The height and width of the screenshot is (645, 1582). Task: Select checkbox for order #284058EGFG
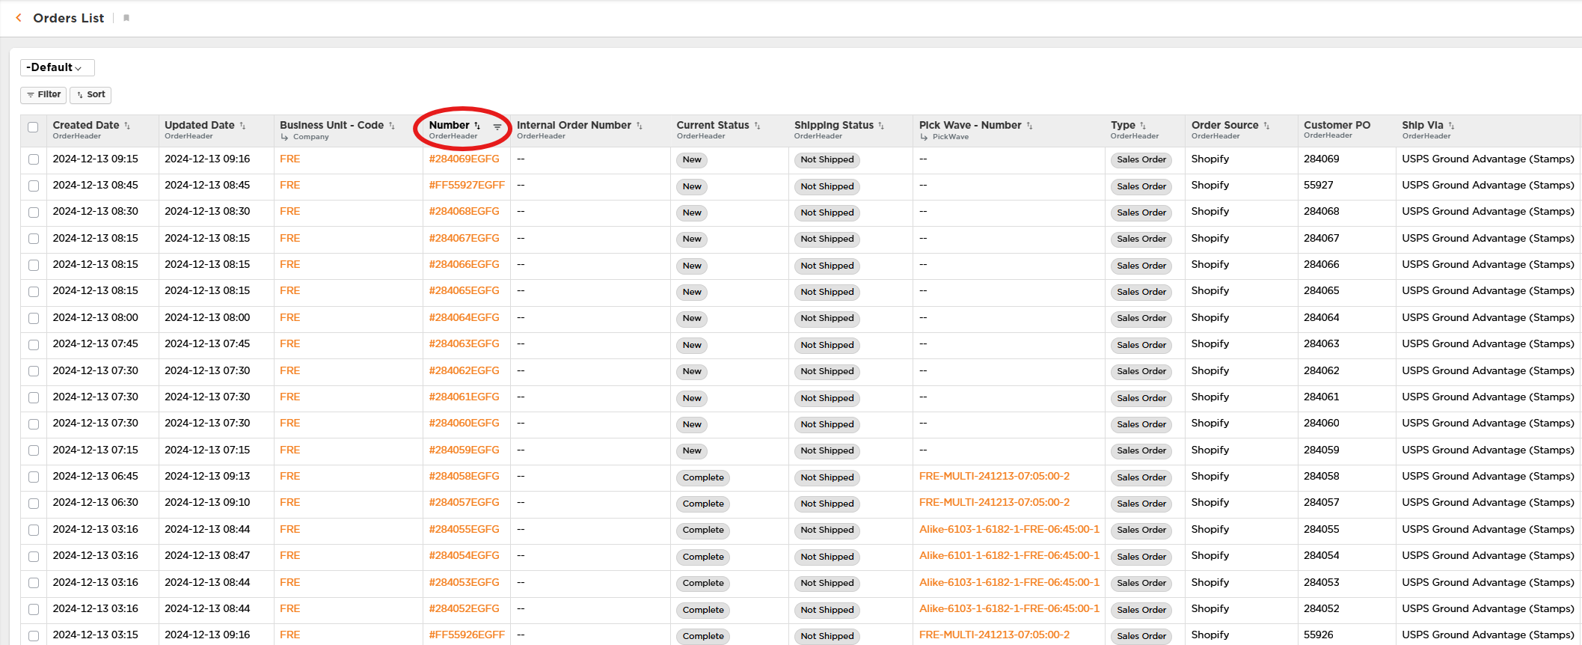[34, 477]
